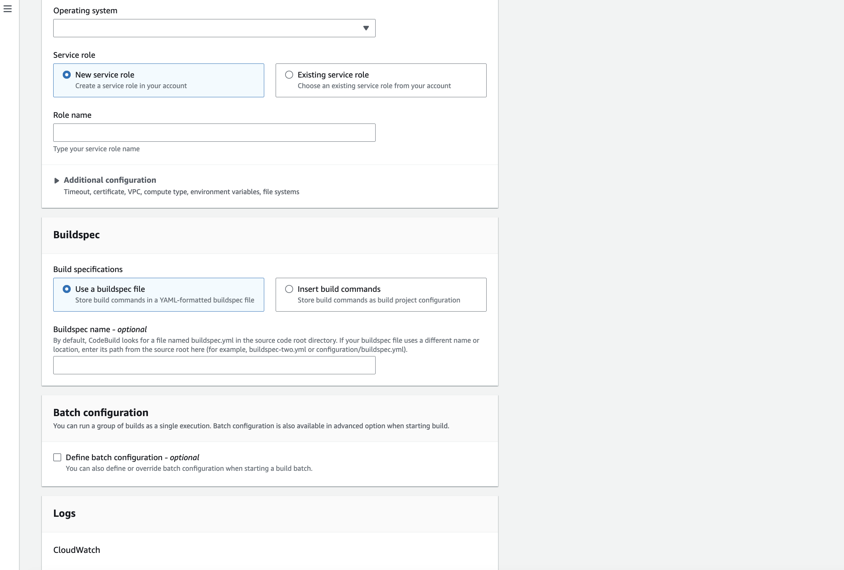Click the Batch configuration heading
The image size is (844, 570).
point(101,413)
